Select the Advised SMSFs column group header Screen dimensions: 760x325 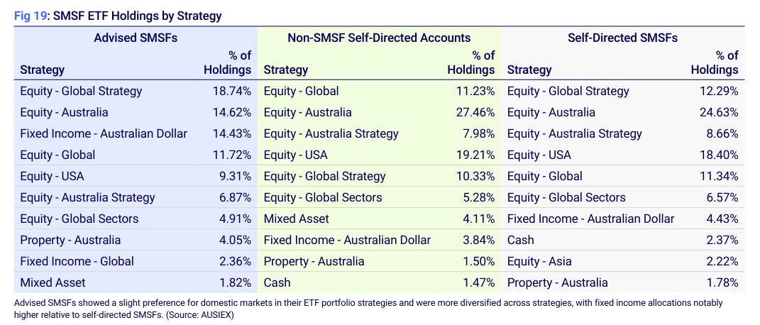pos(136,38)
